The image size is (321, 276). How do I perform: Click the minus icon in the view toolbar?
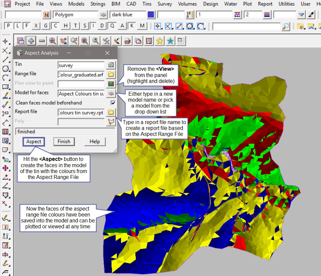tap(42, 41)
